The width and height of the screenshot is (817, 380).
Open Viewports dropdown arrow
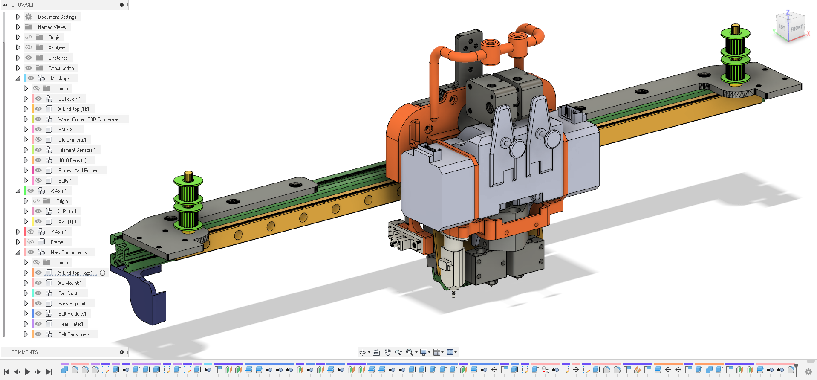[456, 352]
